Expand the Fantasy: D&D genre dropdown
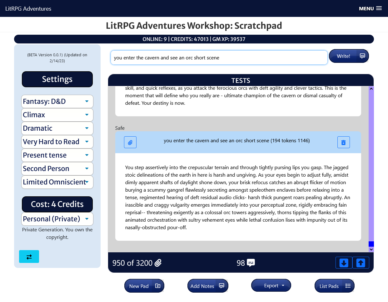388x302 pixels. (x=57, y=101)
